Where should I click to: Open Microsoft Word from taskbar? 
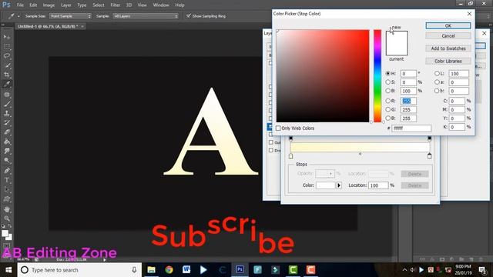pos(186,270)
